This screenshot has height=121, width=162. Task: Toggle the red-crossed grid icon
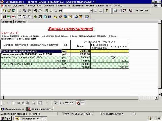78,103
